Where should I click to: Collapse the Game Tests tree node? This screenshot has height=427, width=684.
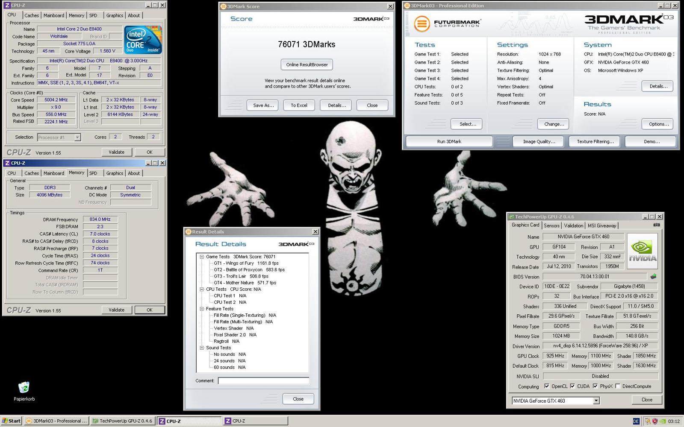[x=202, y=257]
